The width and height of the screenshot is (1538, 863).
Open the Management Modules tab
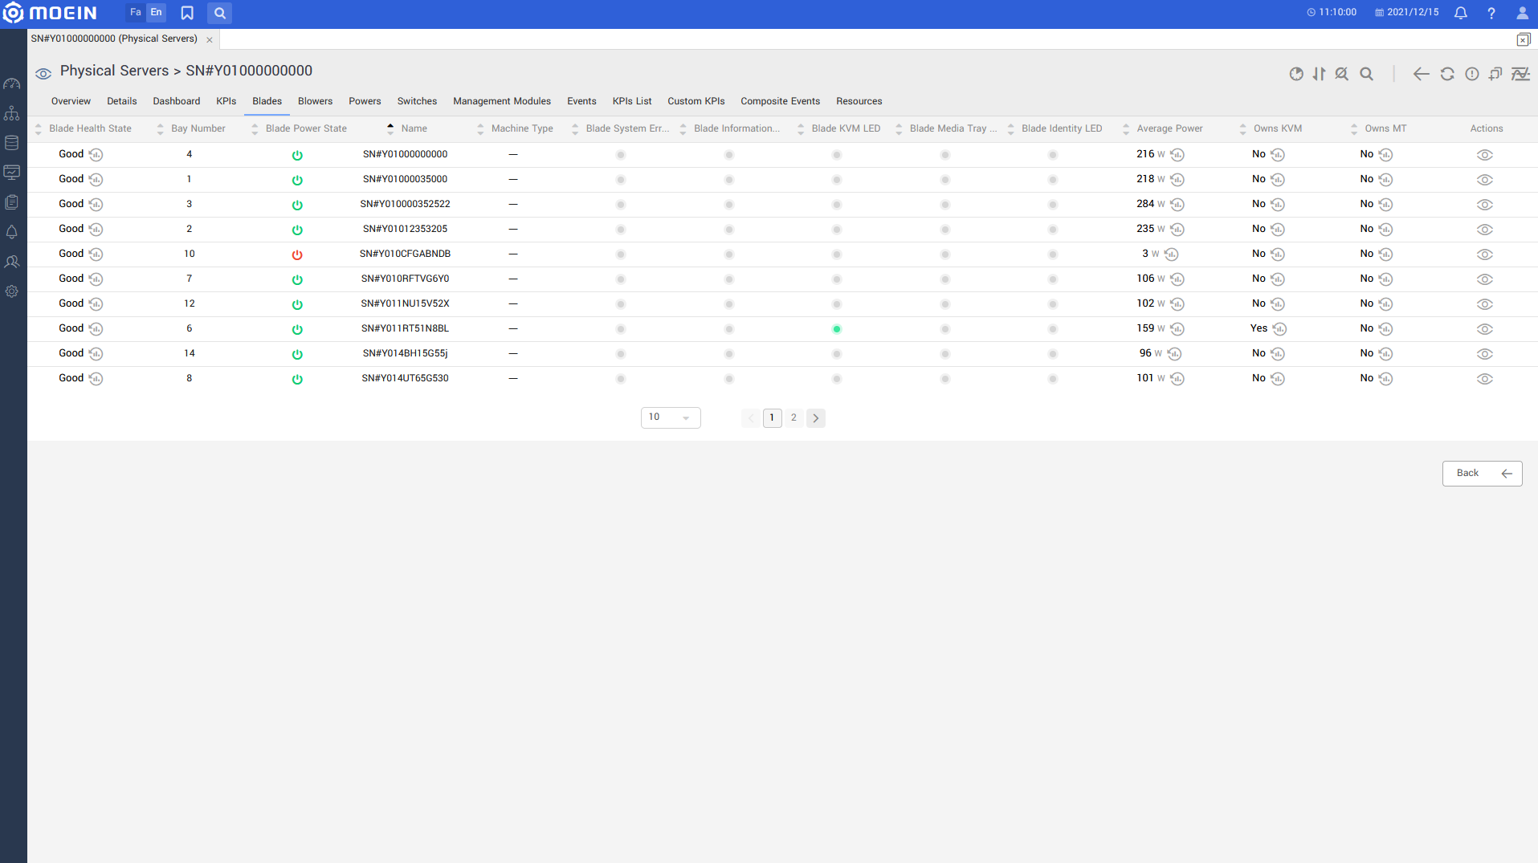pos(501,101)
